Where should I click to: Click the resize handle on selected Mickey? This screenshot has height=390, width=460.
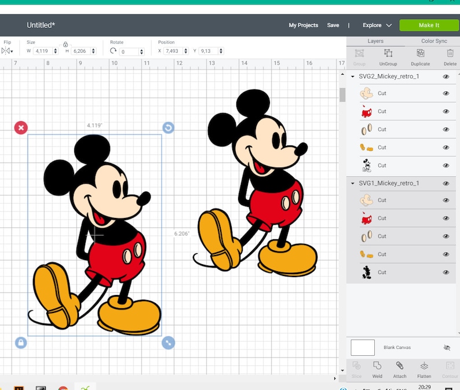pos(168,342)
